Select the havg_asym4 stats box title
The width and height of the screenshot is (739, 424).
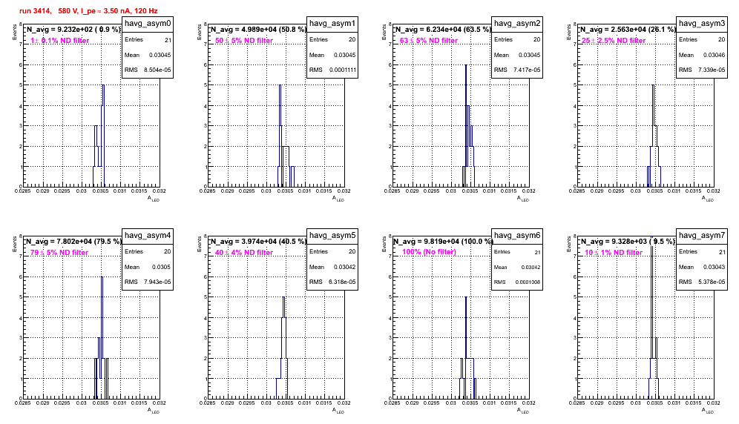pos(148,236)
